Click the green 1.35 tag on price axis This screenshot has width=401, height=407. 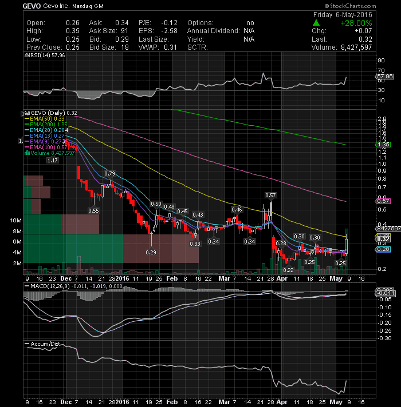[x=383, y=145]
